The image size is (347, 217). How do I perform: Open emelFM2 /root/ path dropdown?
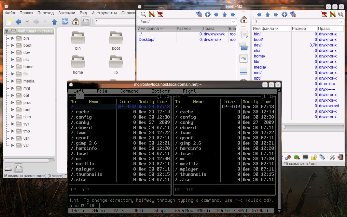[233, 22]
